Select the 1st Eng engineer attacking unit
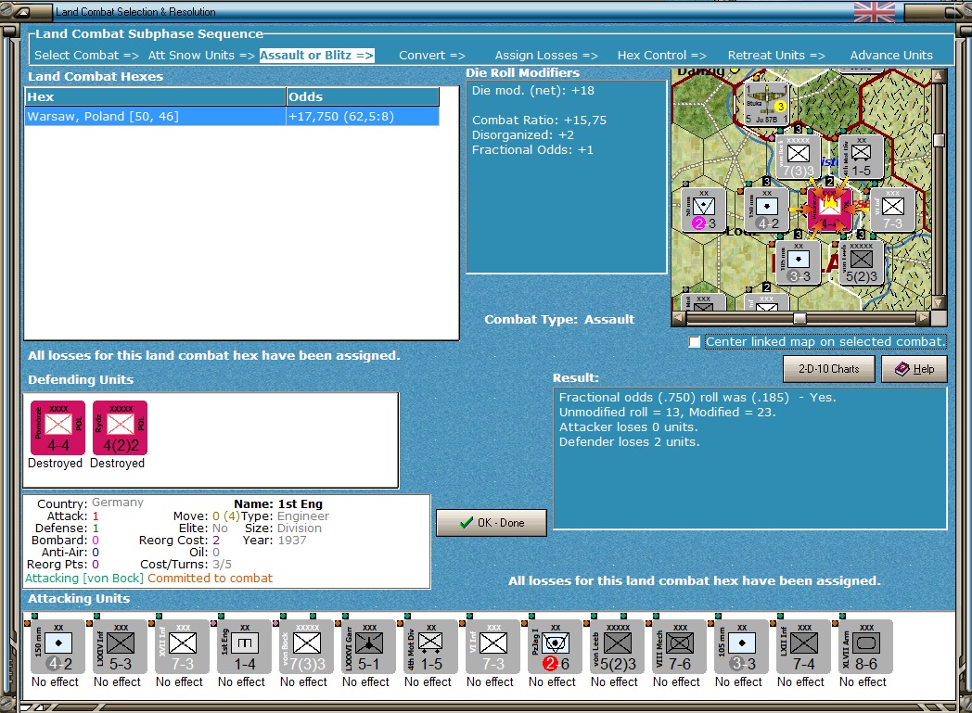This screenshot has width=972, height=713. [x=244, y=647]
